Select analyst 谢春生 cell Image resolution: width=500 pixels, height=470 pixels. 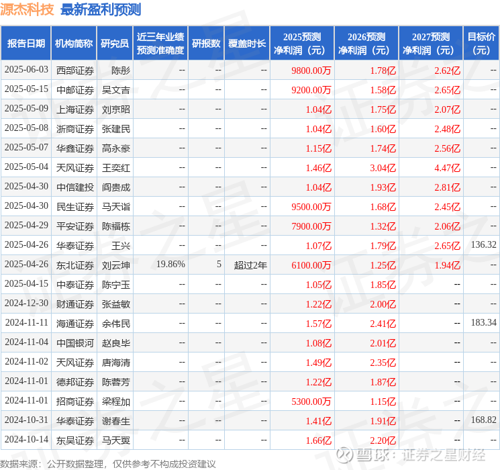point(115,421)
